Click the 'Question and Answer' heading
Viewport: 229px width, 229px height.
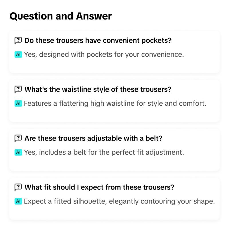pos(61,16)
